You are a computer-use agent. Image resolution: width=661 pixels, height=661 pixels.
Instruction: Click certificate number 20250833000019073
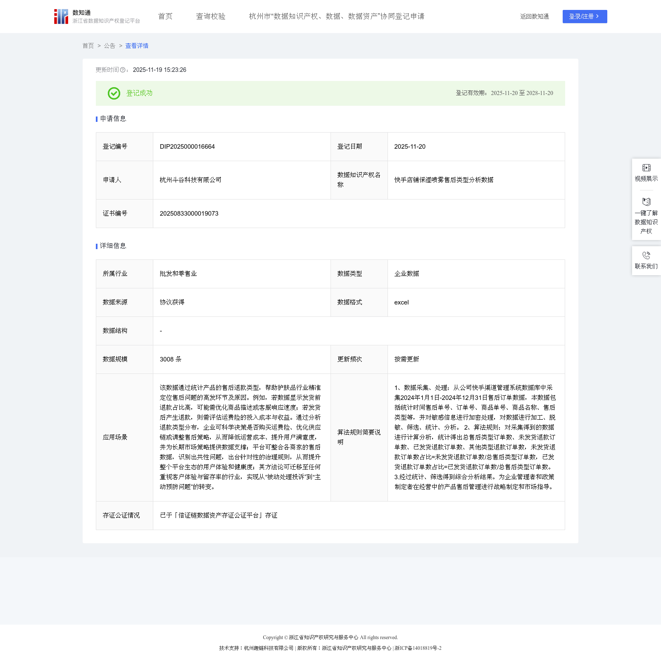(189, 214)
